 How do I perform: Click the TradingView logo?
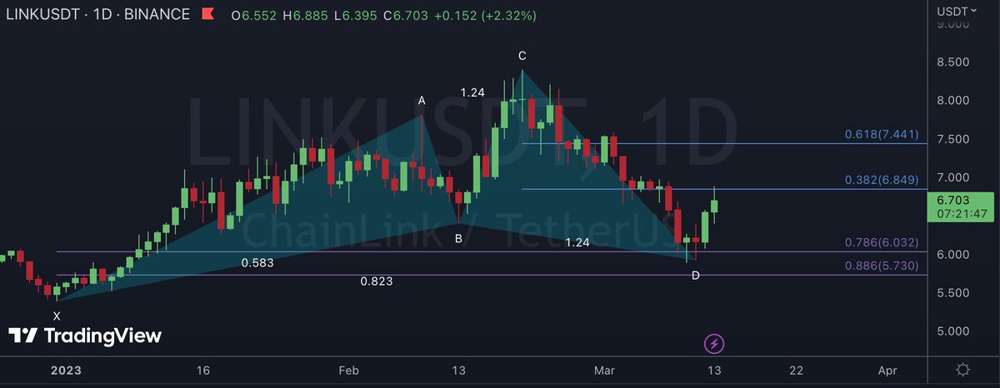(x=85, y=336)
